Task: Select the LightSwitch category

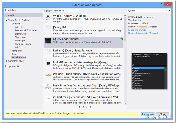Action: 21,34
